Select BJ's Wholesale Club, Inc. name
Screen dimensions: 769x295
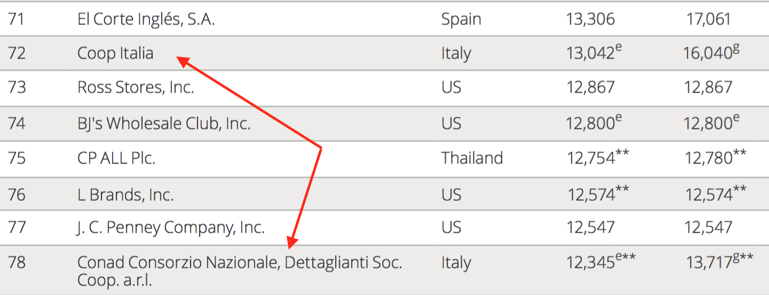[x=164, y=124]
